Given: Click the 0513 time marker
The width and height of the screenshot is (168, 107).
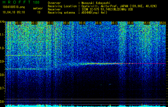Looking at the screenshot, I should (50, 23).
